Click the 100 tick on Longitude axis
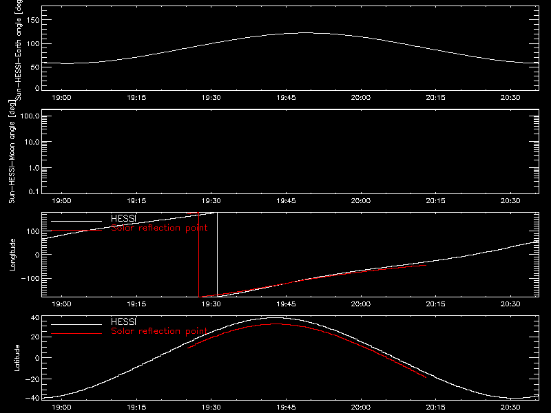Image resolution: width=551 pixels, height=413 pixels. (33, 231)
